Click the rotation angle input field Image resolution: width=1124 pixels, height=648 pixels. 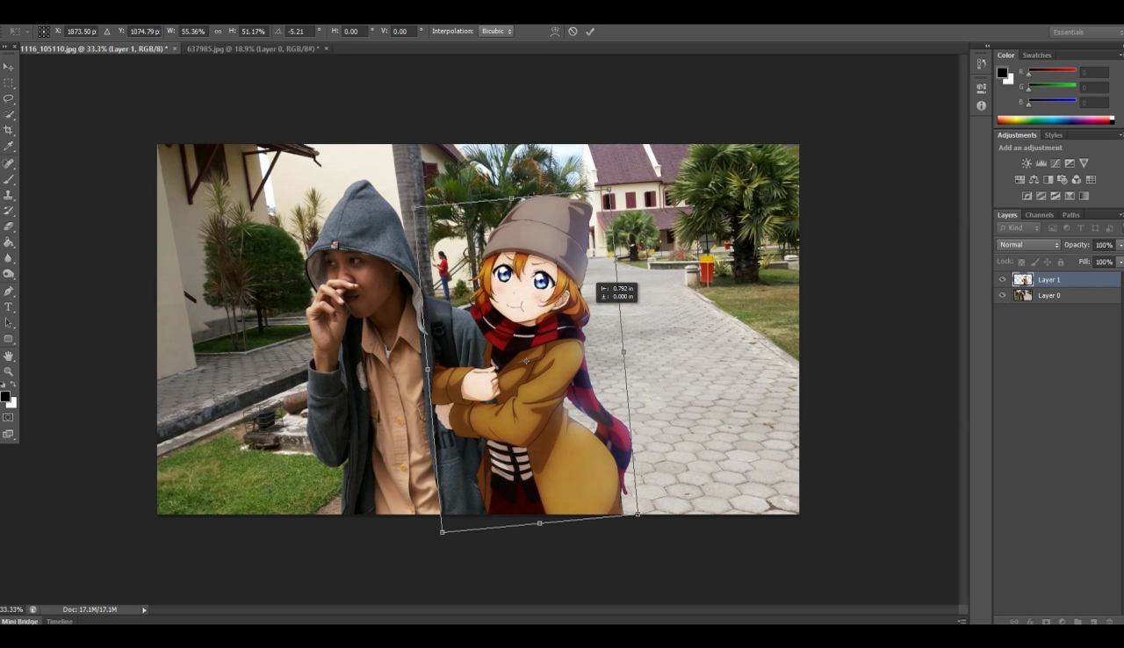(x=299, y=32)
